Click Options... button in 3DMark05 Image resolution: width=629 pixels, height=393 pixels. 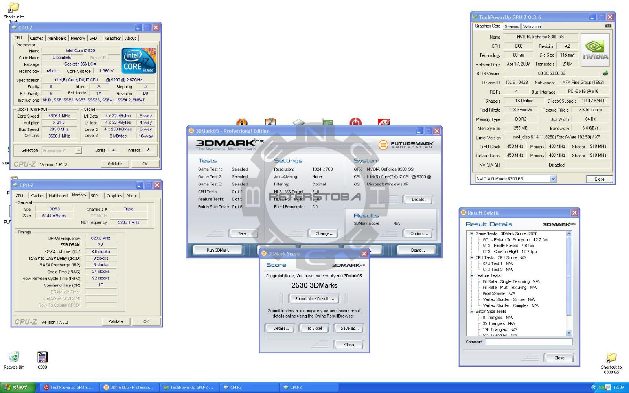[x=419, y=233]
